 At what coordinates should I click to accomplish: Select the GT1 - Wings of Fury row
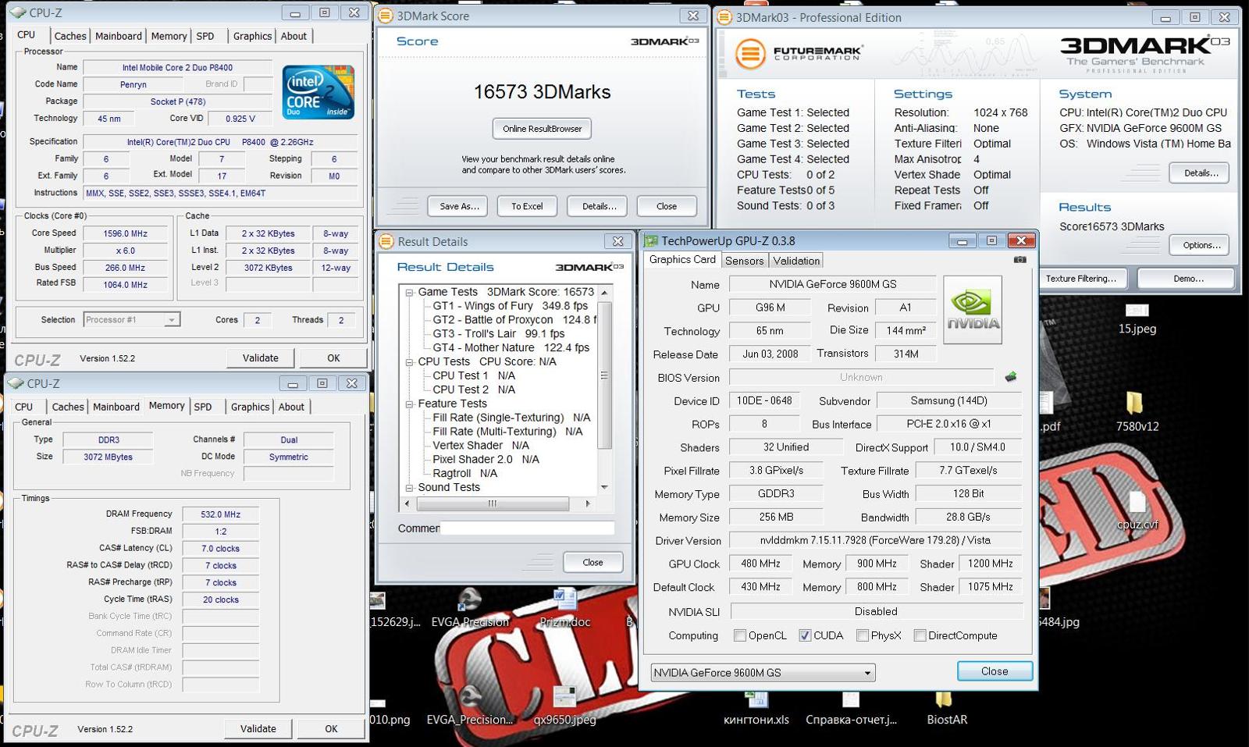[x=511, y=306]
